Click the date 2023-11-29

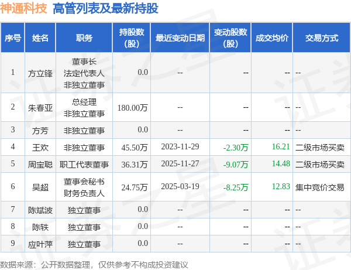(180, 146)
